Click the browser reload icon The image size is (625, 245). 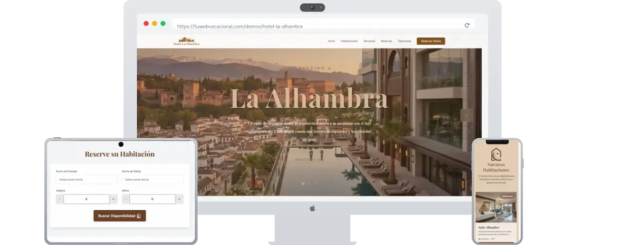pyautogui.click(x=467, y=25)
